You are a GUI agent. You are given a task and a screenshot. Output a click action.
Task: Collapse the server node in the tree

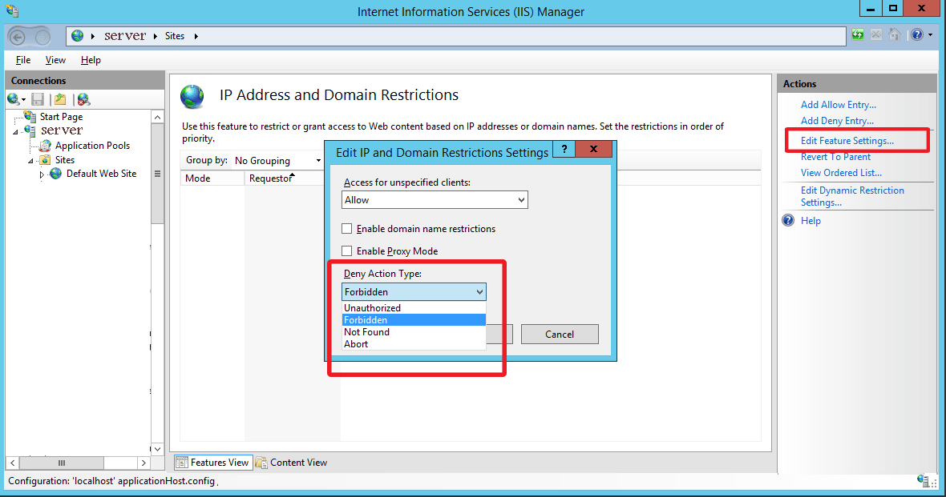coord(16,132)
